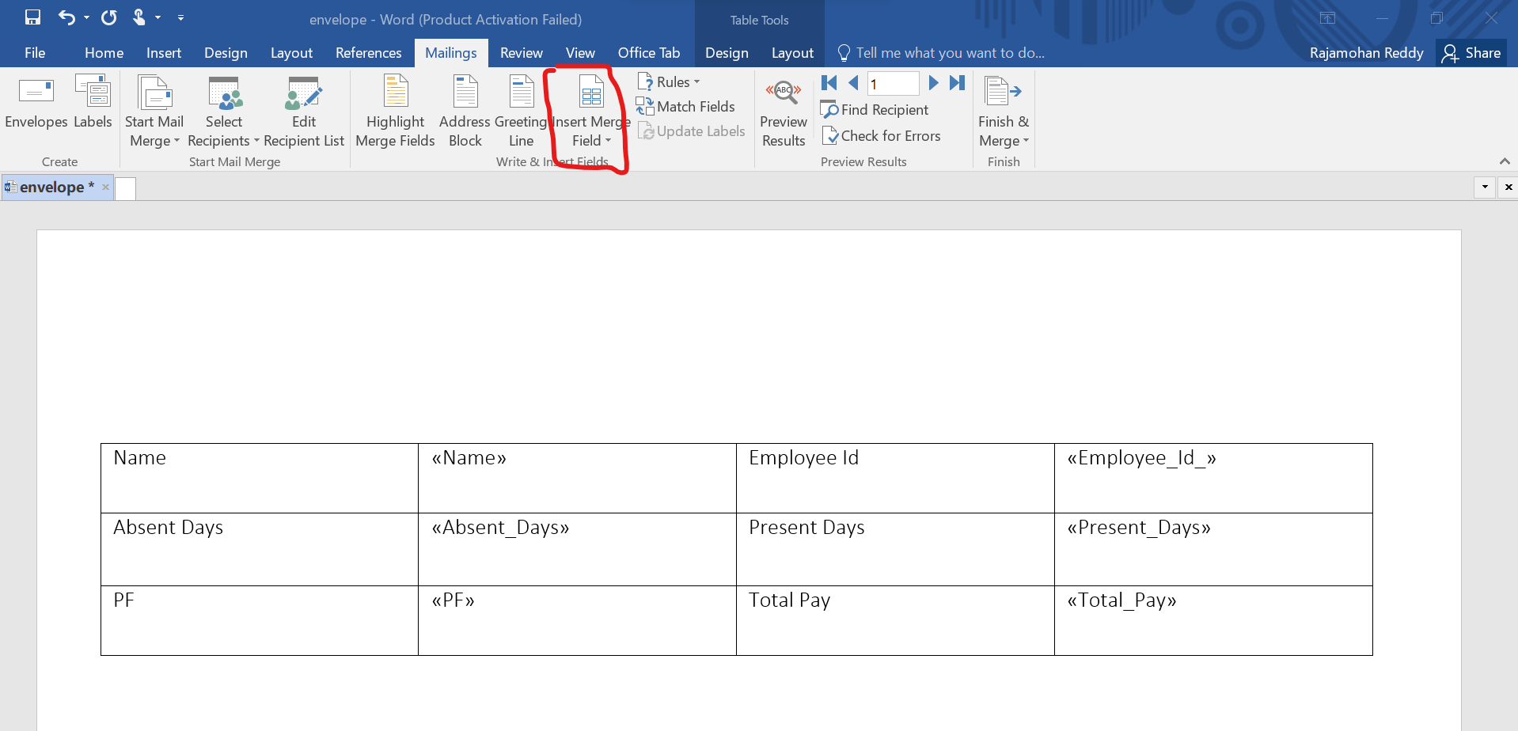Screen dimensions: 1518x731
Task: Click the Employee Id label cell
Action: pos(895,478)
